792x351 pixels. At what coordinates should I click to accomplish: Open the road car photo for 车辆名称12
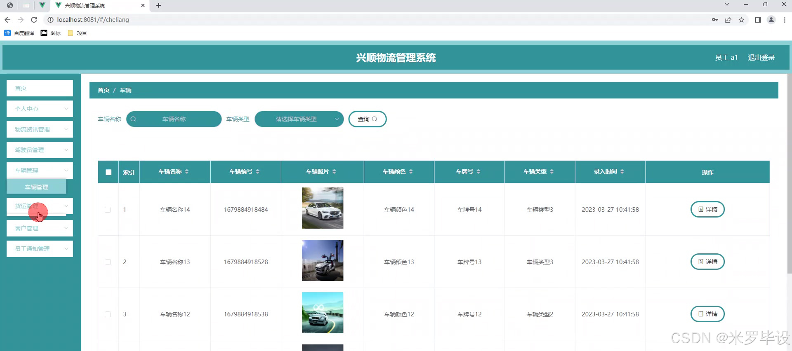tap(323, 313)
